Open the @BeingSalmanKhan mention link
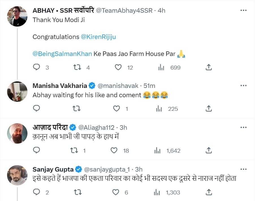The width and height of the screenshot is (256, 201). tap(62, 54)
